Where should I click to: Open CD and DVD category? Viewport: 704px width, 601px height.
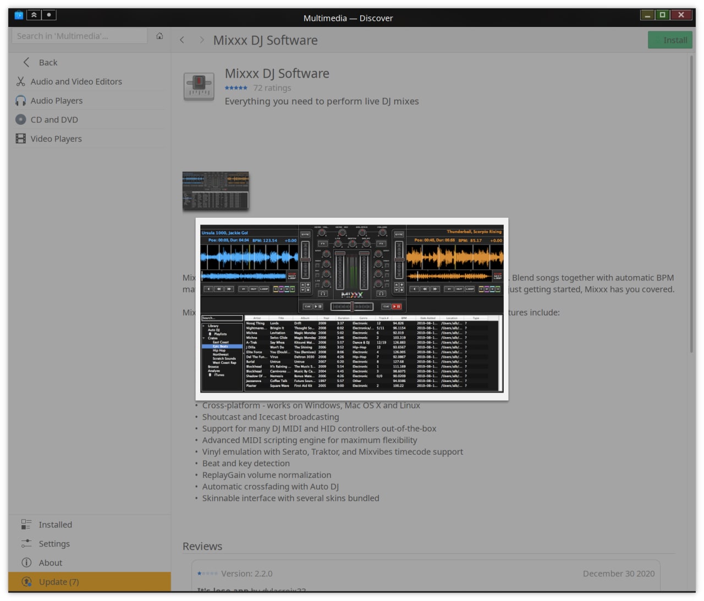[90, 119]
